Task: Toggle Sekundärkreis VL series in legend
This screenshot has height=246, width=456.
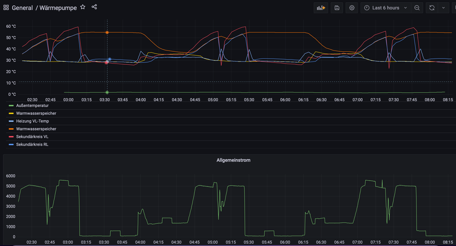Action: [32, 137]
